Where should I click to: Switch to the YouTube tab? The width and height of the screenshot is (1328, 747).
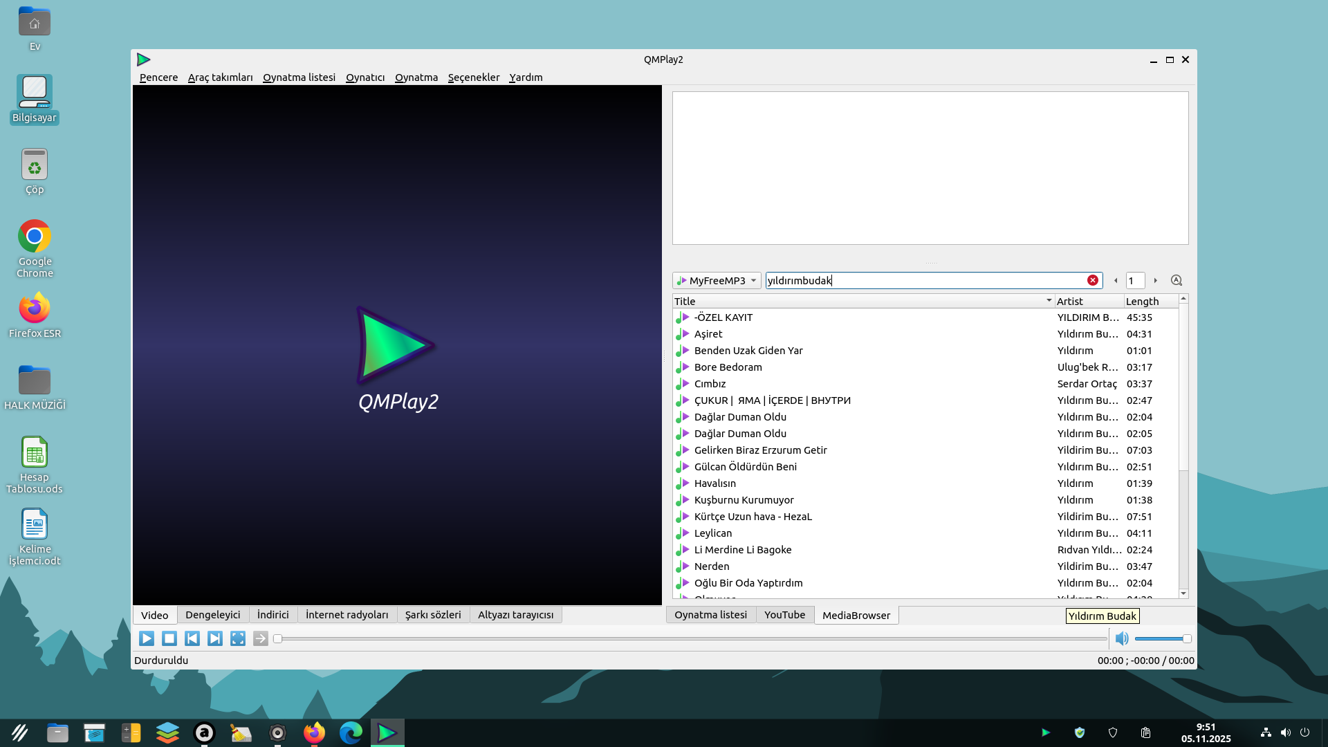click(x=784, y=615)
